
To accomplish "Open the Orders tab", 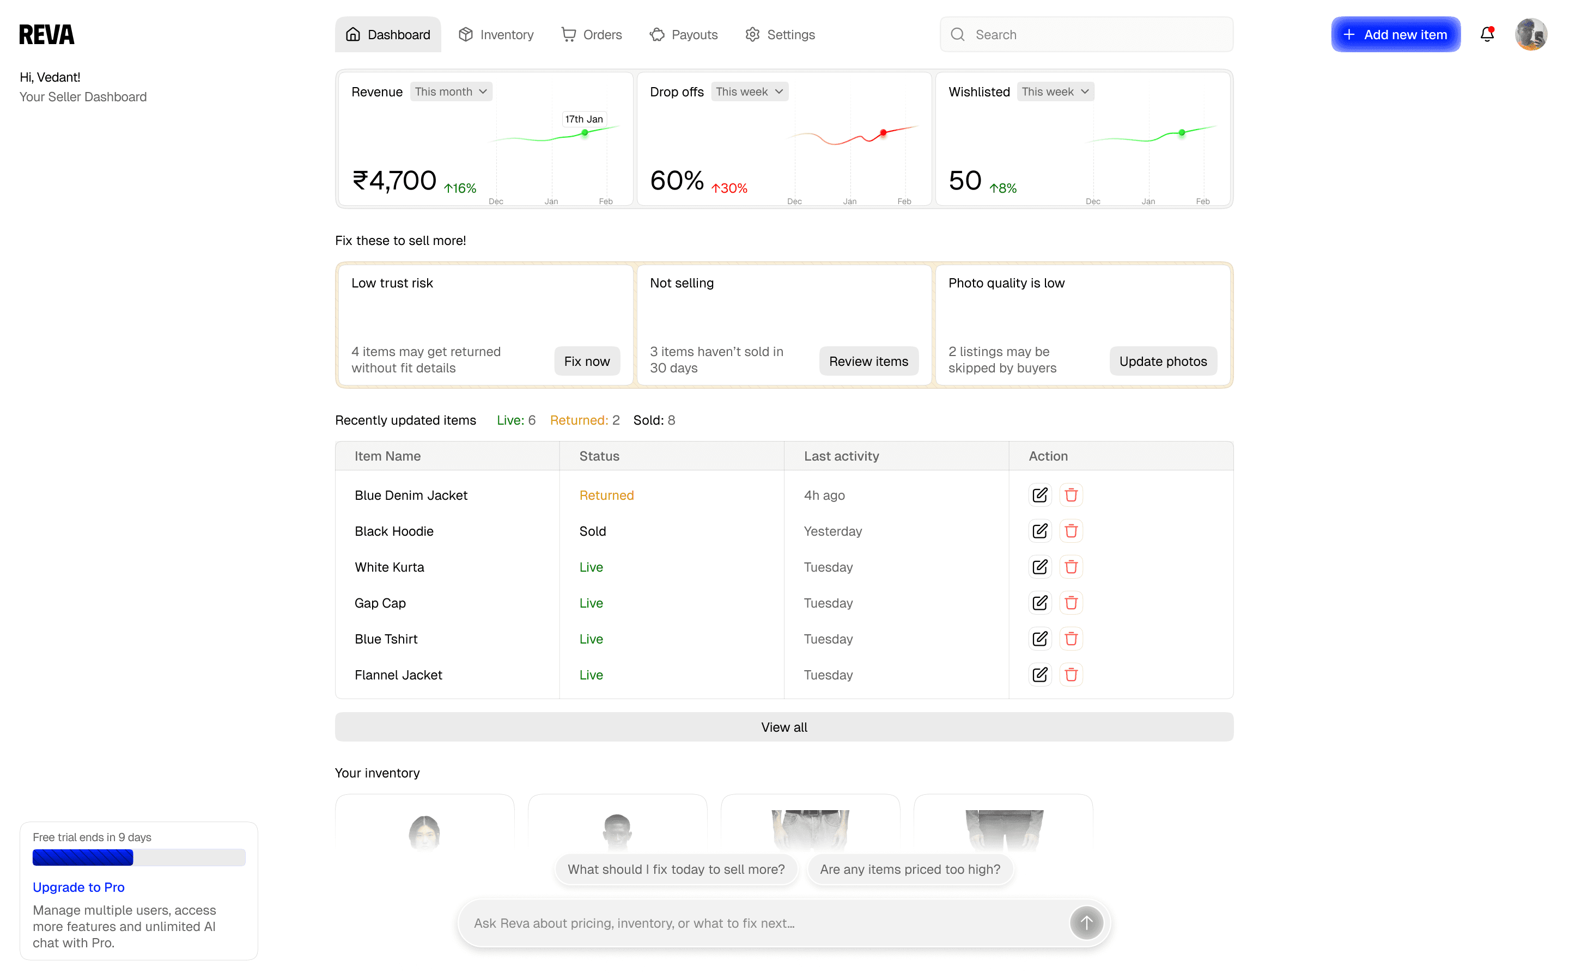I will (x=591, y=34).
